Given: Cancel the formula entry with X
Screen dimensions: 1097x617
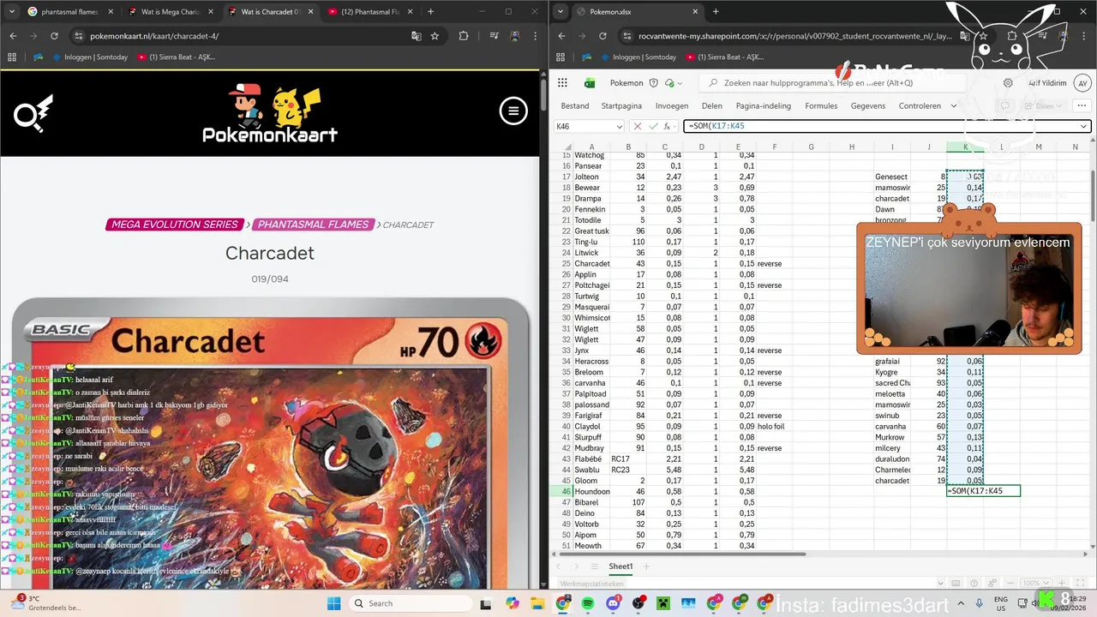Looking at the screenshot, I should tap(637, 126).
